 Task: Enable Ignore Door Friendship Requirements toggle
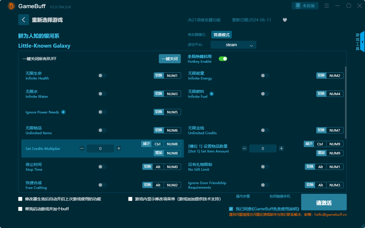click(265, 185)
